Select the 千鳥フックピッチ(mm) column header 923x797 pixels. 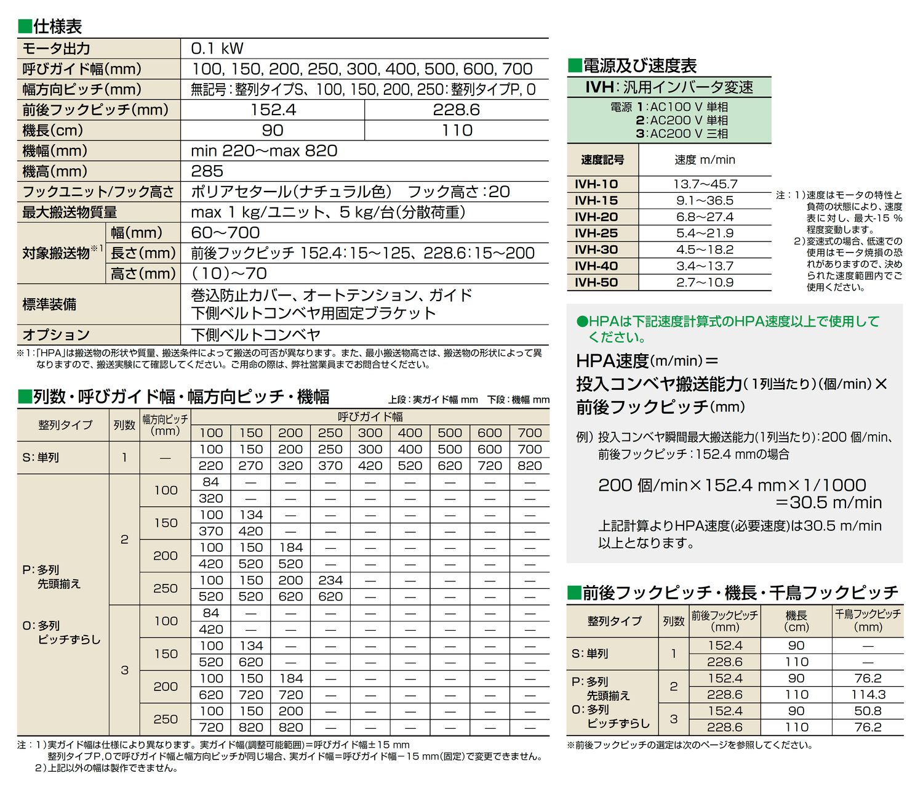coord(868,621)
